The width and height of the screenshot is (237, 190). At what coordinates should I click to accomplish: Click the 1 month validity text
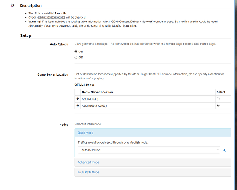[x=60, y=13]
